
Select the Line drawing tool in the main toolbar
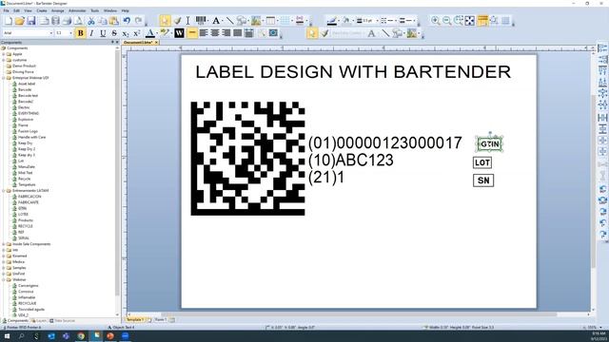(229, 21)
